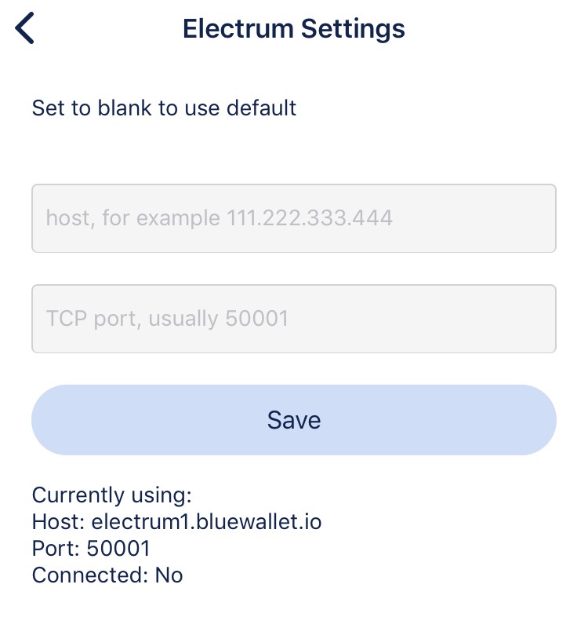Click the host address input field
Image resolution: width=588 pixels, height=639 pixels.
pos(293,218)
